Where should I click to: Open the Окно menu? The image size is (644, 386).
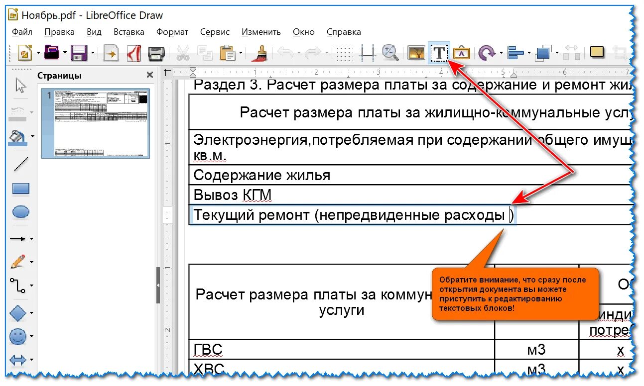(303, 32)
